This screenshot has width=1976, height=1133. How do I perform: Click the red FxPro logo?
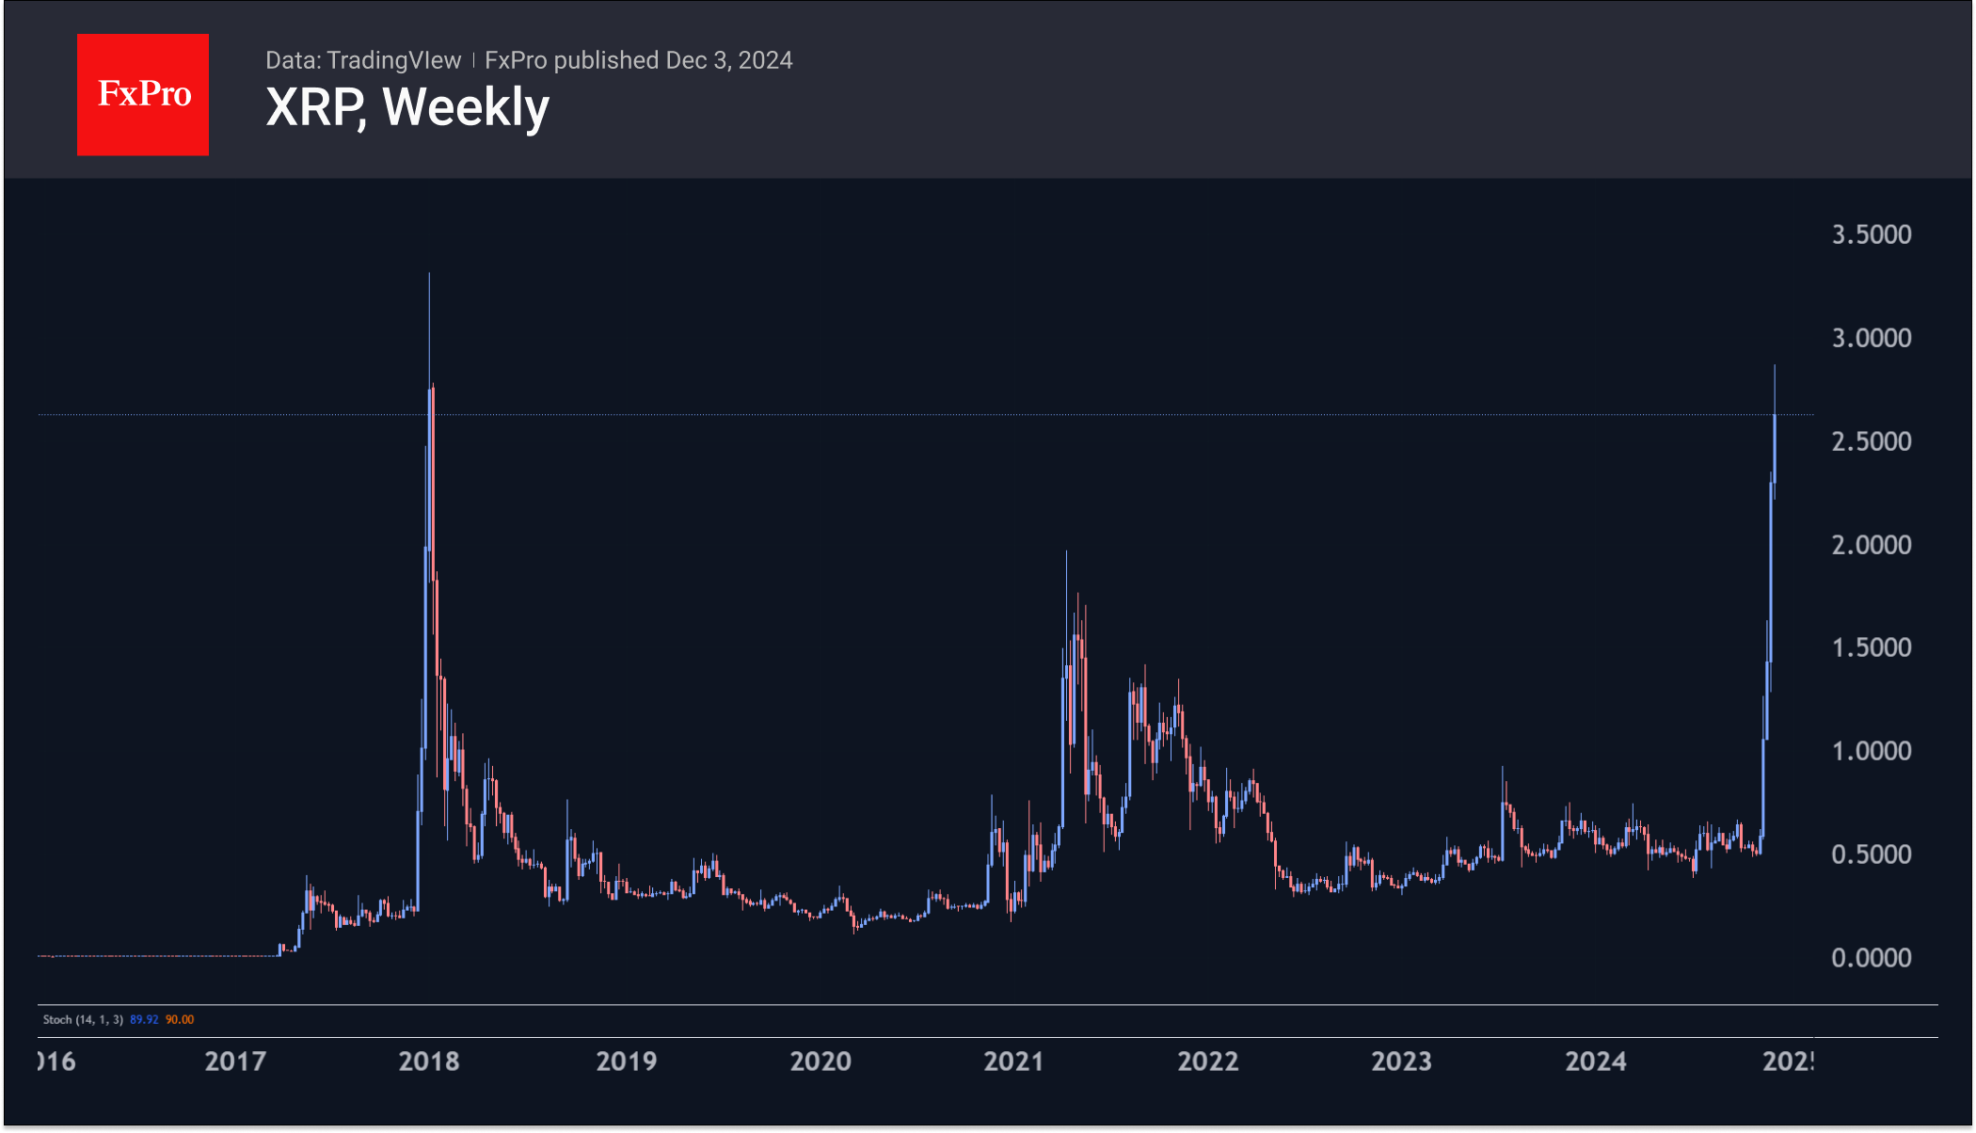tap(143, 94)
